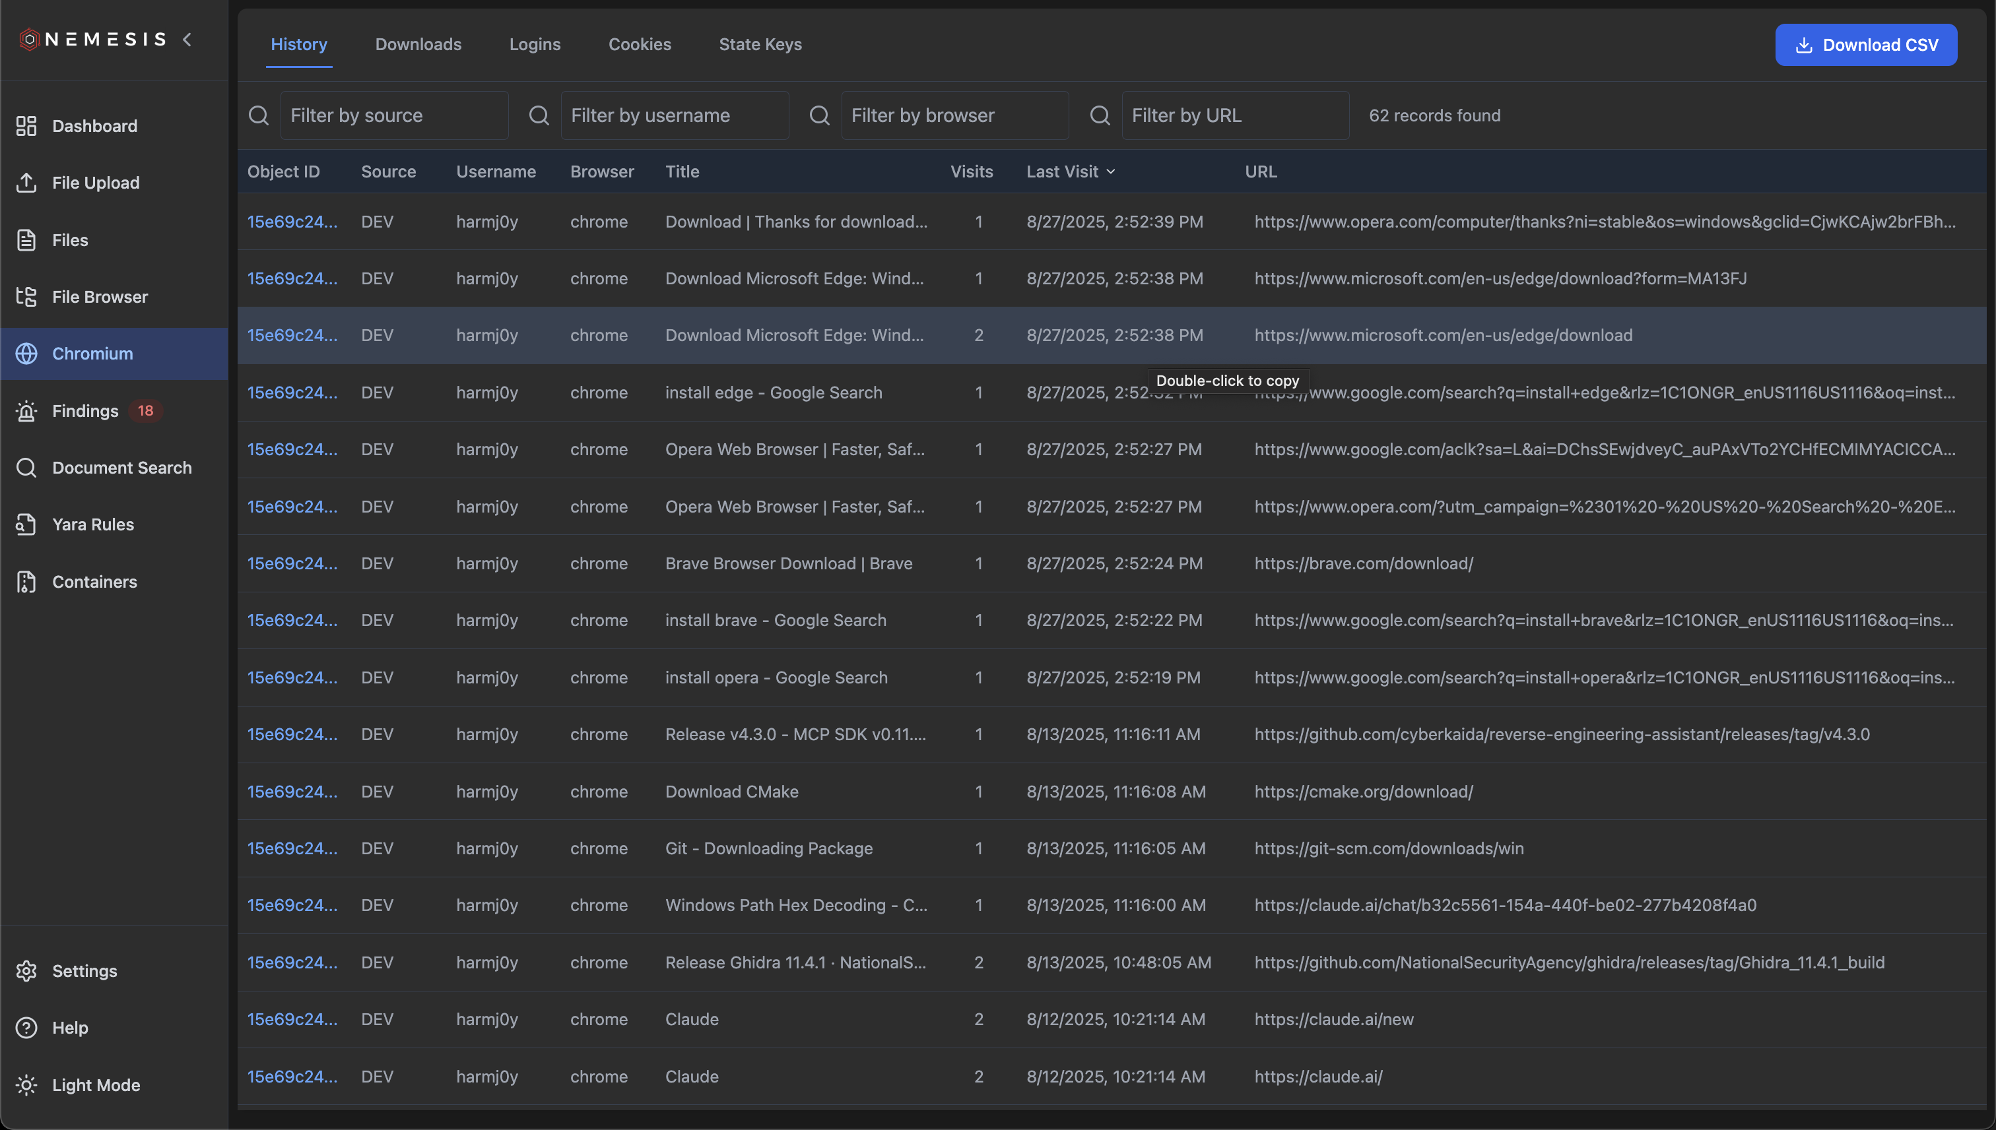Switch to Light Mode
Viewport: 1996px width, 1130px height.
click(x=96, y=1085)
